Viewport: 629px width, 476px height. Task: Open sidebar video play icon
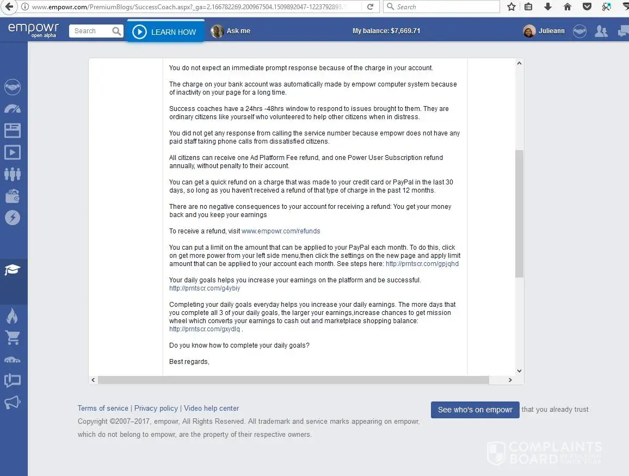click(x=13, y=152)
